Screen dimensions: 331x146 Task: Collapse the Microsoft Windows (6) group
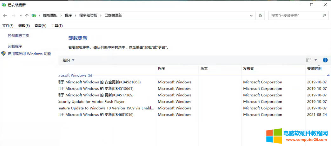pos(328,75)
